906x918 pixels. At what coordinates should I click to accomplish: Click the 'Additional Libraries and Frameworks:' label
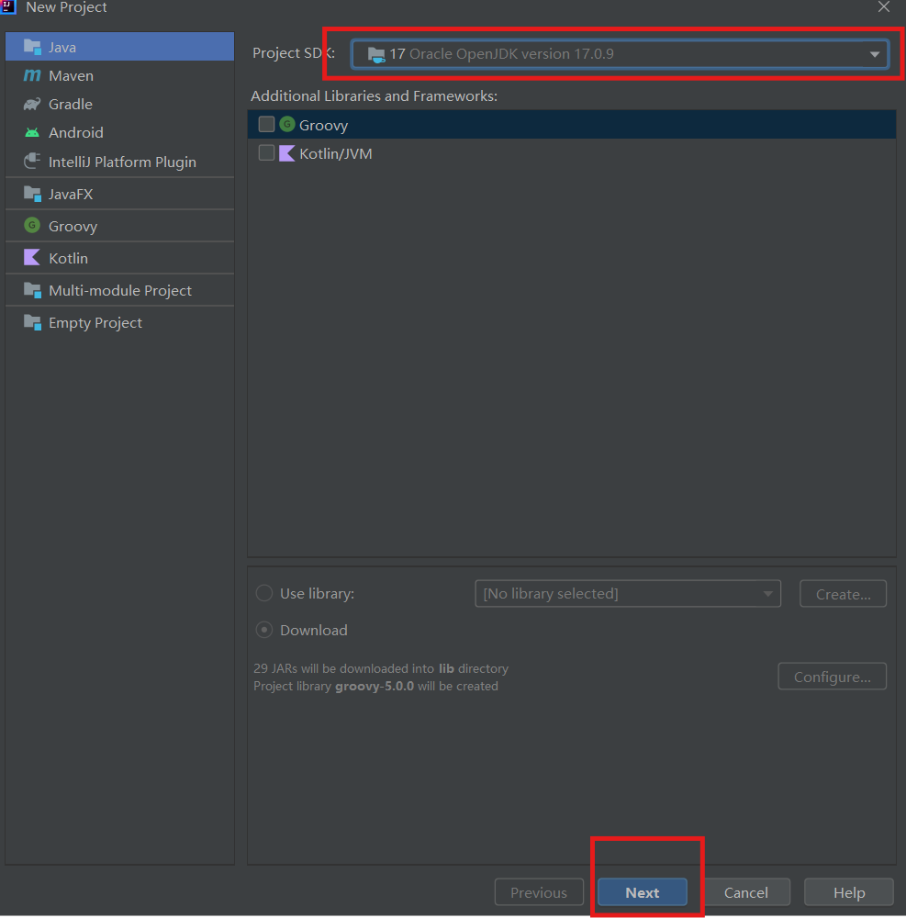tap(374, 96)
